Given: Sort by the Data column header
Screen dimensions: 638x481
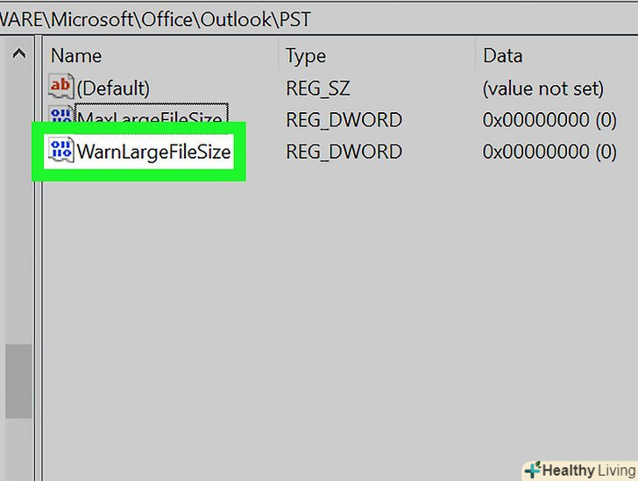Looking at the screenshot, I should (503, 56).
